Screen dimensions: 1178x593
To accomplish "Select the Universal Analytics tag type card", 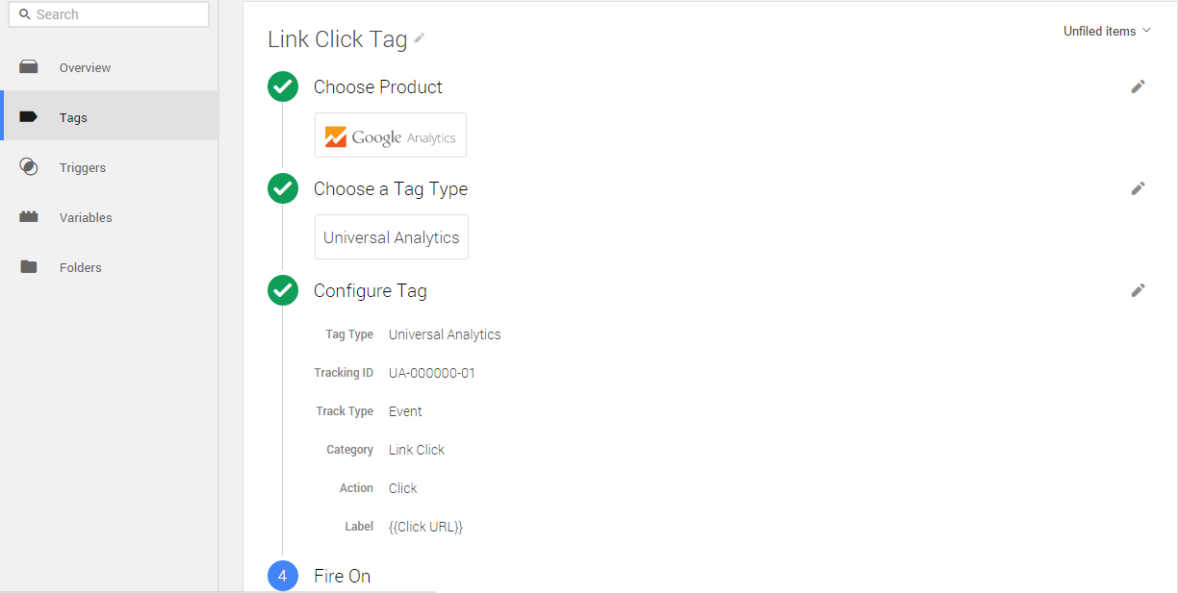I will [392, 237].
